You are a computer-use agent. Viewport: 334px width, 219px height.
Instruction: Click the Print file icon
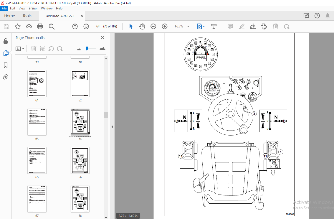click(40, 27)
